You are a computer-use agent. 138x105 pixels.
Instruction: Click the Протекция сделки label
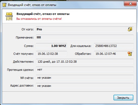pyautogui.click(x=20, y=70)
